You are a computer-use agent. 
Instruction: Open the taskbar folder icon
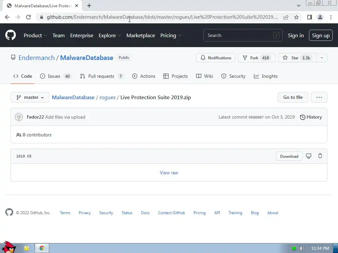pyautogui.click(x=26, y=248)
